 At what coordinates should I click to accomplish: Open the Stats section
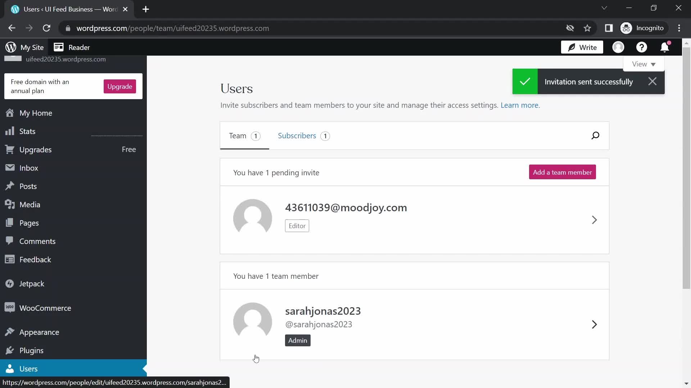(27, 131)
